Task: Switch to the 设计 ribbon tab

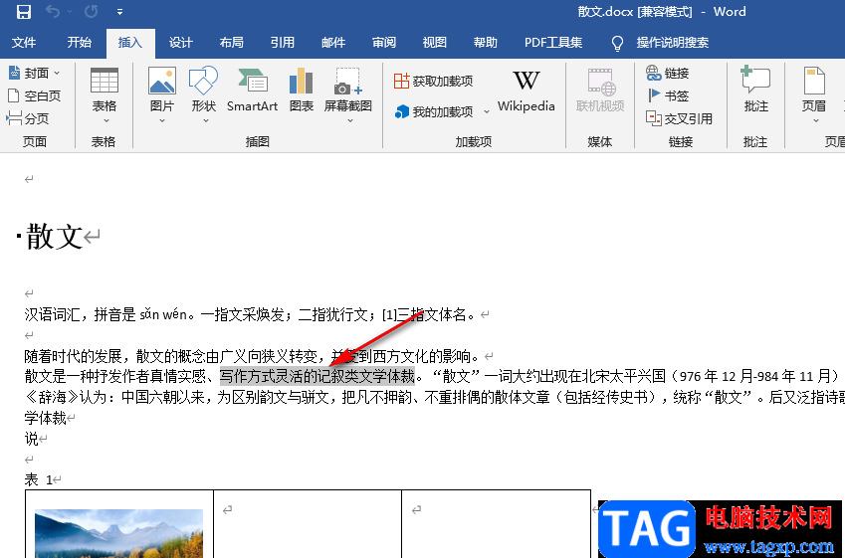Action: click(180, 43)
